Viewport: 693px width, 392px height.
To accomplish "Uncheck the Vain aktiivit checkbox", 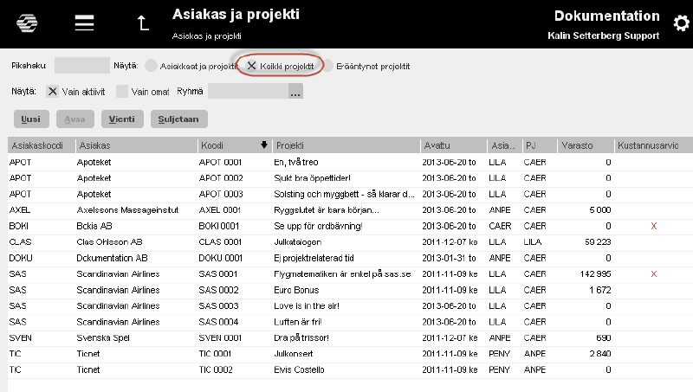I will pos(52,92).
